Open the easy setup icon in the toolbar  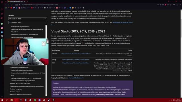[x=180, y=5]
